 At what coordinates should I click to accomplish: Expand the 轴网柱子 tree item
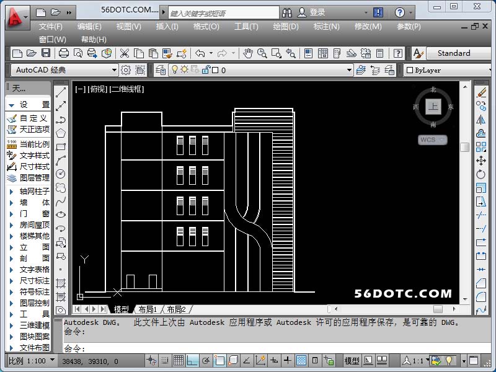point(11,192)
